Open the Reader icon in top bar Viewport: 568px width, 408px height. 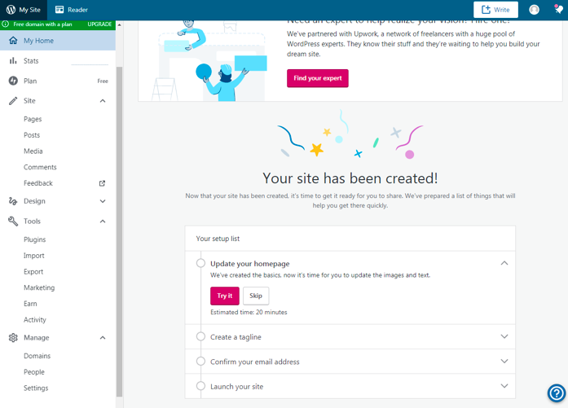click(x=59, y=10)
